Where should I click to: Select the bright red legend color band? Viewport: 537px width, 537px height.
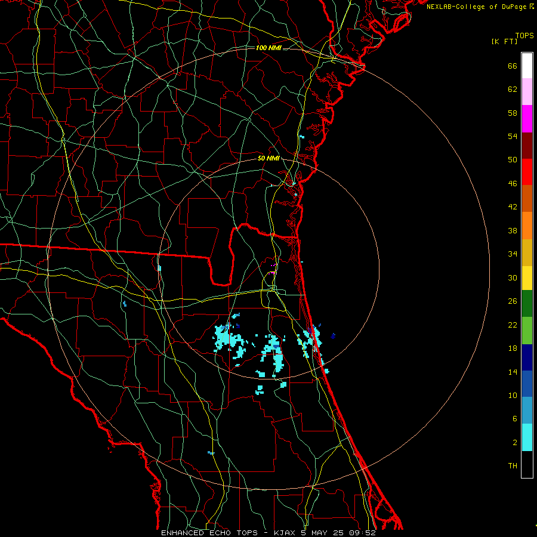pos(527,172)
